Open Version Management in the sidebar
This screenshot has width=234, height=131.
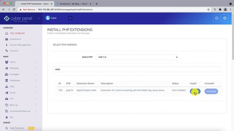20,45
